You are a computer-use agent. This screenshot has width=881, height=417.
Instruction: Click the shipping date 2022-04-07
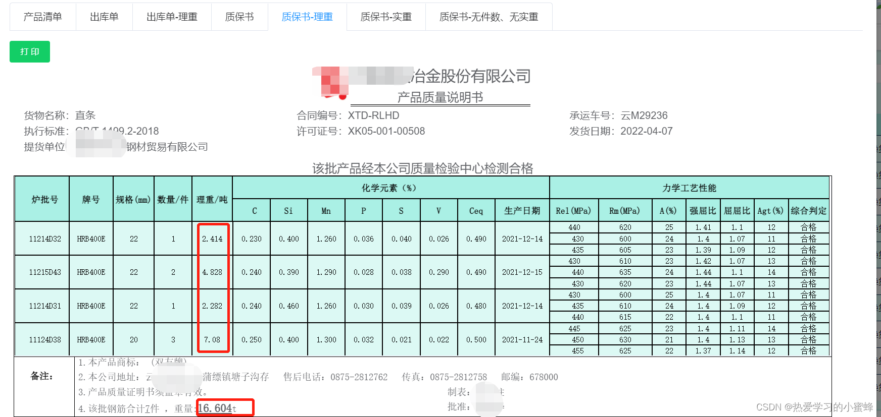click(647, 131)
